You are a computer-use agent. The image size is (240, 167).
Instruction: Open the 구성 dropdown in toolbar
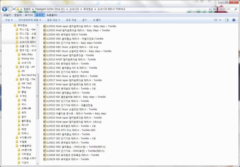click(x=9, y=20)
